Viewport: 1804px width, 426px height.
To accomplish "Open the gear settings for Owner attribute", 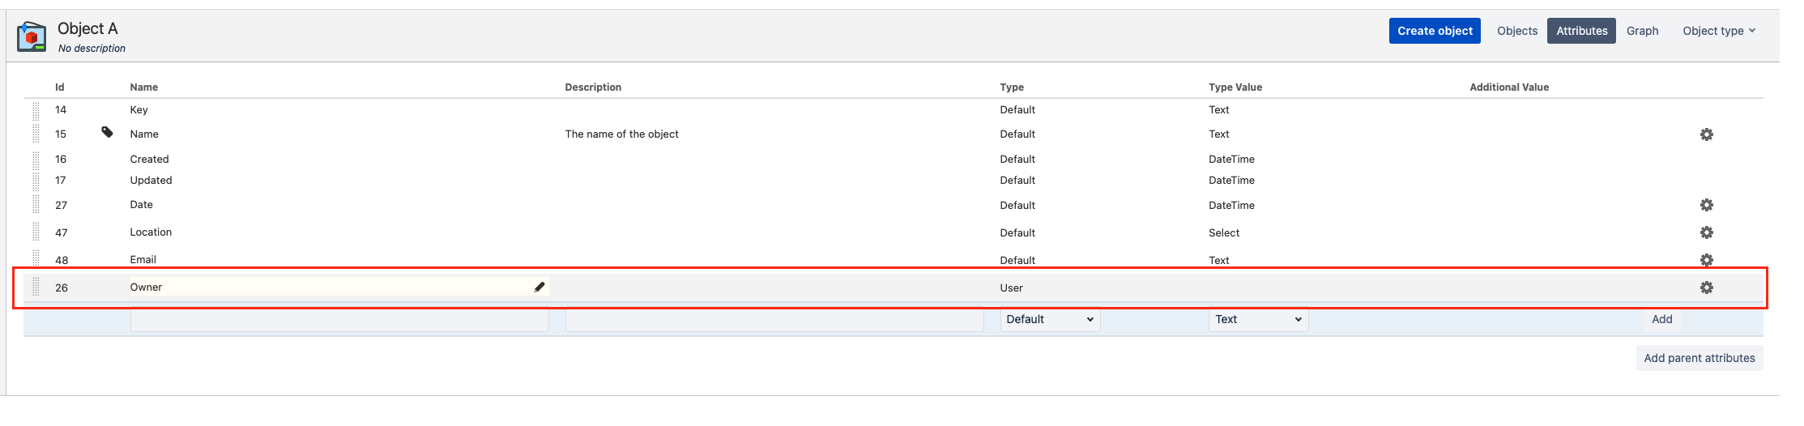I will (x=1706, y=288).
